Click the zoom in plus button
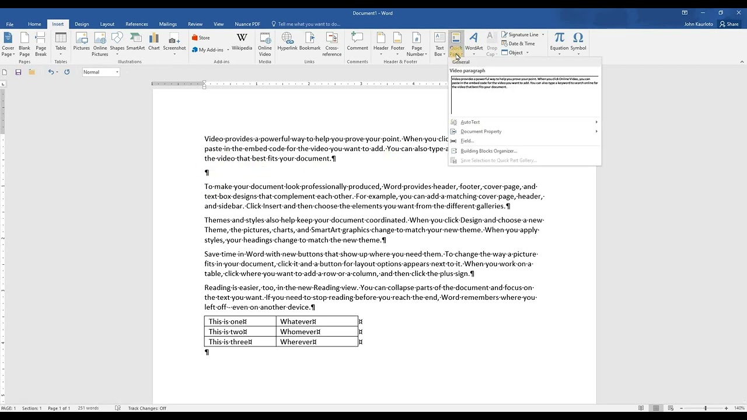 coord(726,408)
